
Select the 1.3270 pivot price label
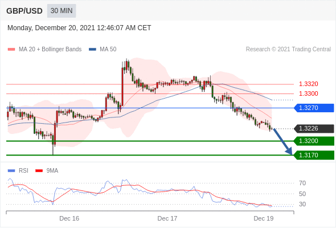tap(314, 108)
